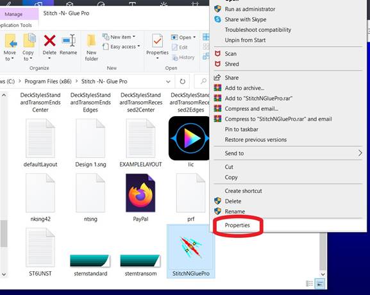This screenshot has width=370, height=295.
Task: Open the Open button dropdown in ribbon
Action: click(194, 37)
